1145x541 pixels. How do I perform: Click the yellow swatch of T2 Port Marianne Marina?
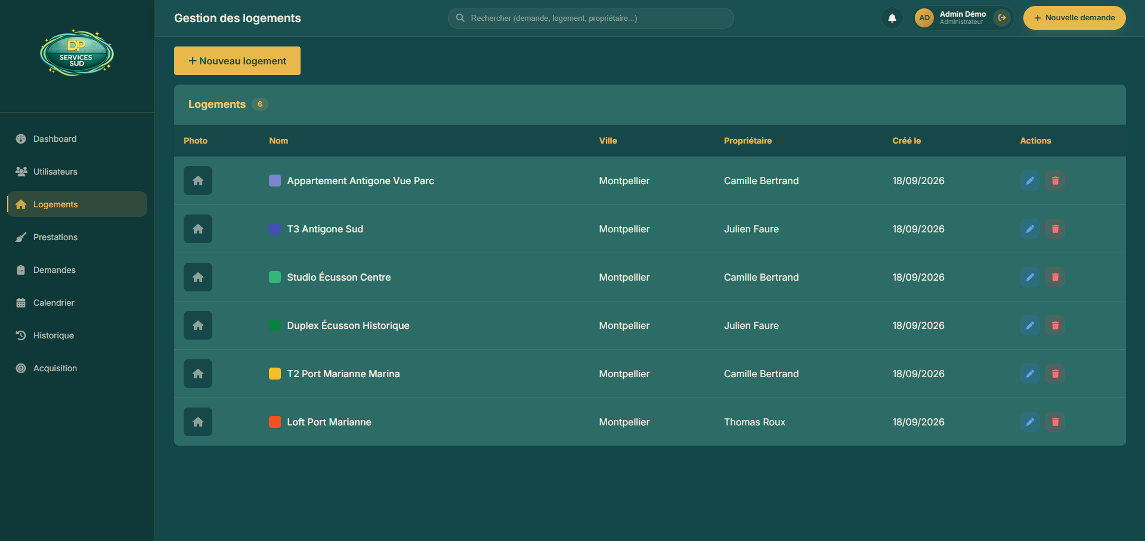pyautogui.click(x=275, y=374)
